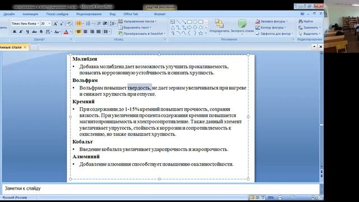Open Шрифт dialog launcher
Viewport: 359px width, 202px height.
click(71, 39)
